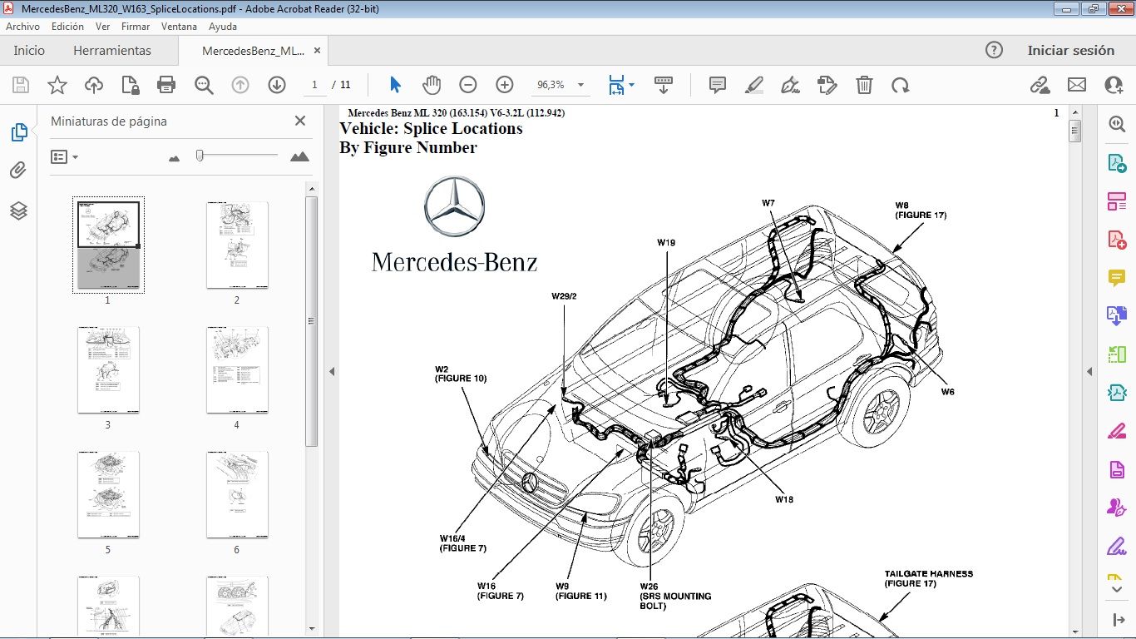Image resolution: width=1136 pixels, height=639 pixels.
Task: Open the page thumbnails panel icon
Action: (x=18, y=131)
